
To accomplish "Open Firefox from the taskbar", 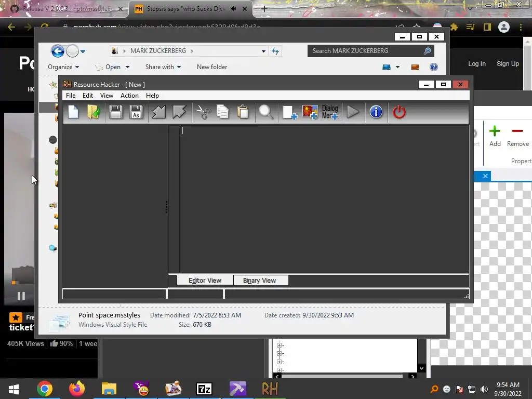I will tap(77, 389).
